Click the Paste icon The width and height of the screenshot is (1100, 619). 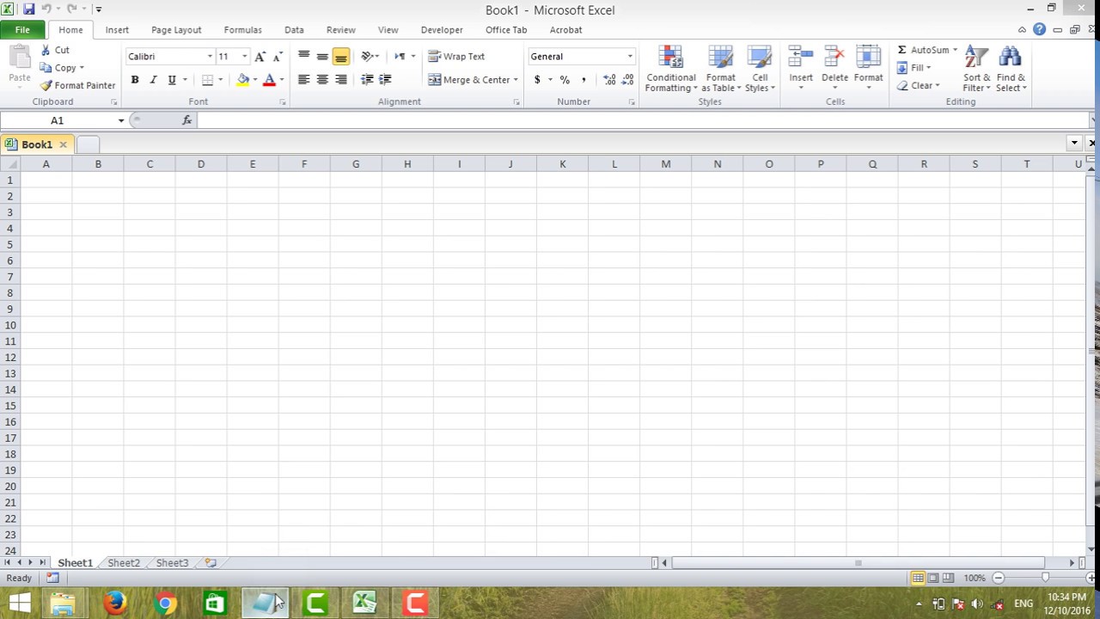point(20,58)
